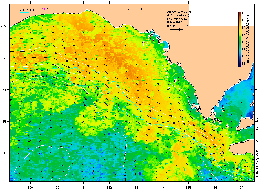
Task: Click the longitude label 131
Action: coord(83,188)
